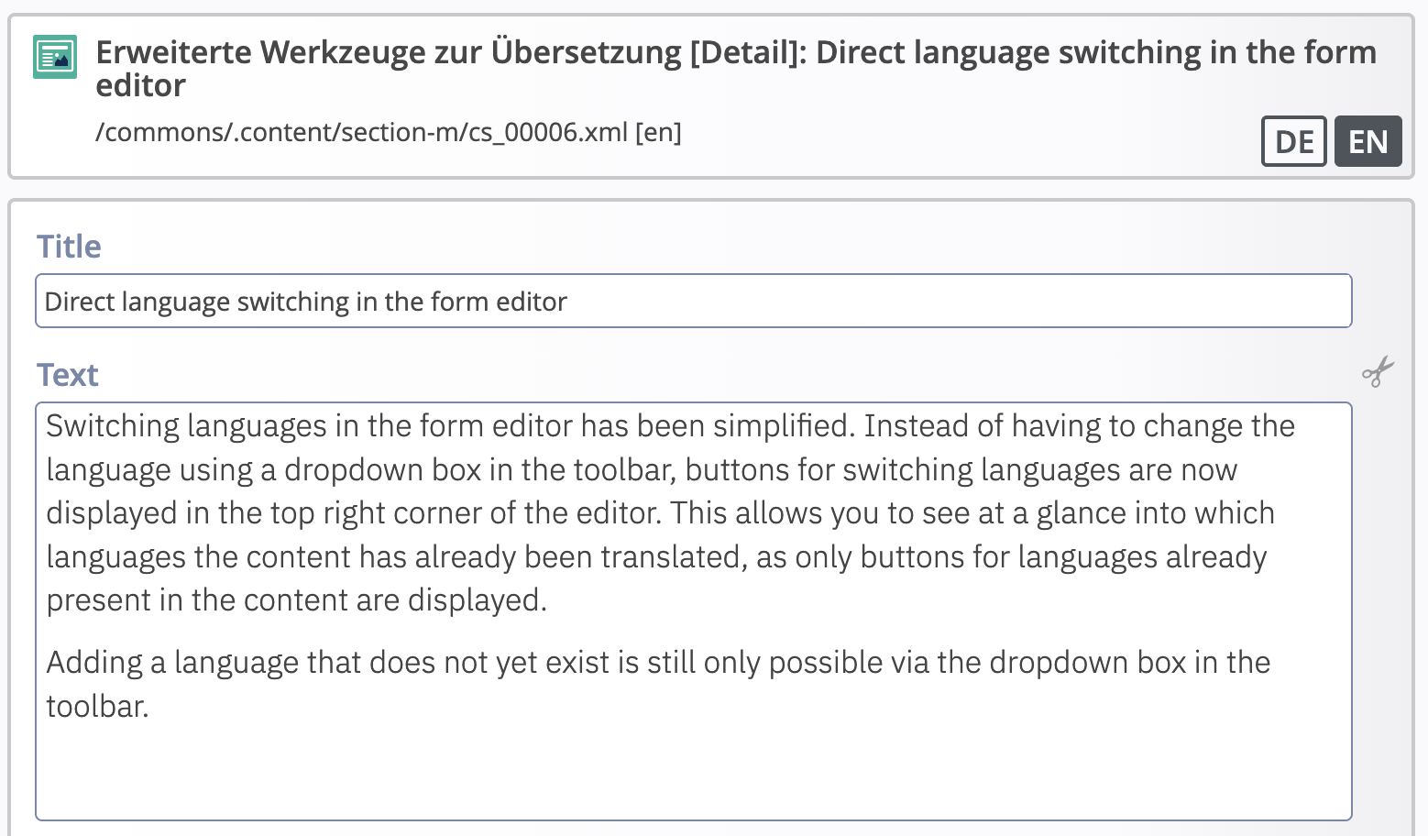Click the 'Title' field label

tap(69, 246)
